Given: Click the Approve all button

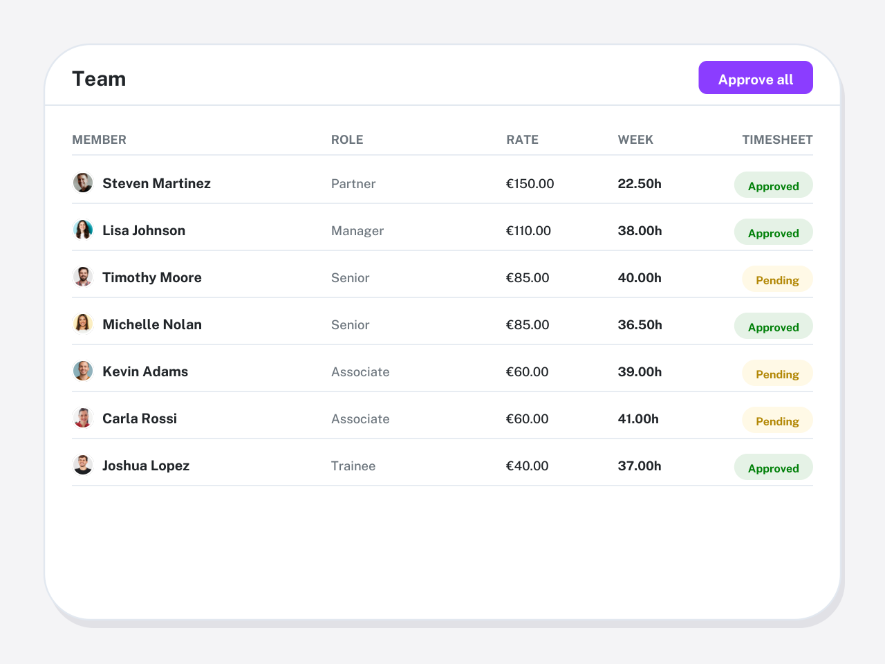Looking at the screenshot, I should (x=756, y=77).
